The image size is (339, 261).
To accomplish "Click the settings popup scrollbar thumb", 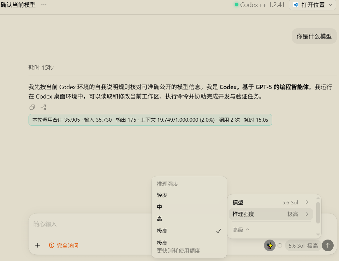I will pyautogui.click(x=318, y=213).
